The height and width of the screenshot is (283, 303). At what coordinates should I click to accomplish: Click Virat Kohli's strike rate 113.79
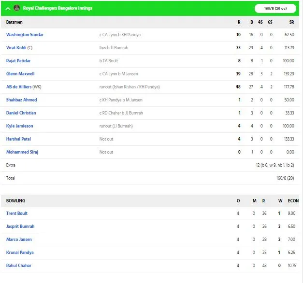click(289, 48)
